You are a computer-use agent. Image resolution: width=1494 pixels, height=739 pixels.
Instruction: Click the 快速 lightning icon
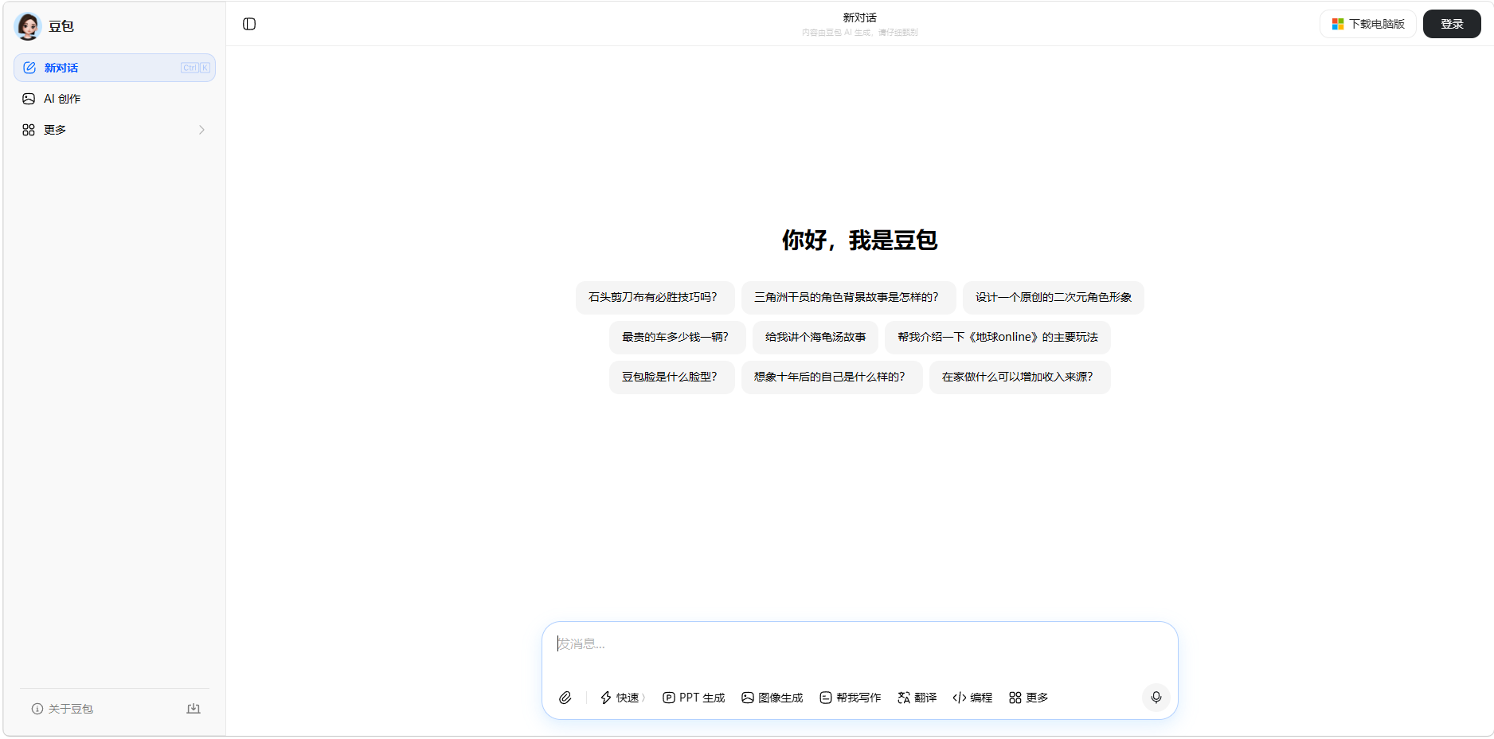click(605, 698)
